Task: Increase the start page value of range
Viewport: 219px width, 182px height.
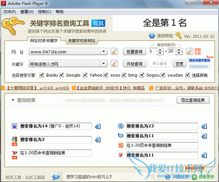Action: pos(160,50)
